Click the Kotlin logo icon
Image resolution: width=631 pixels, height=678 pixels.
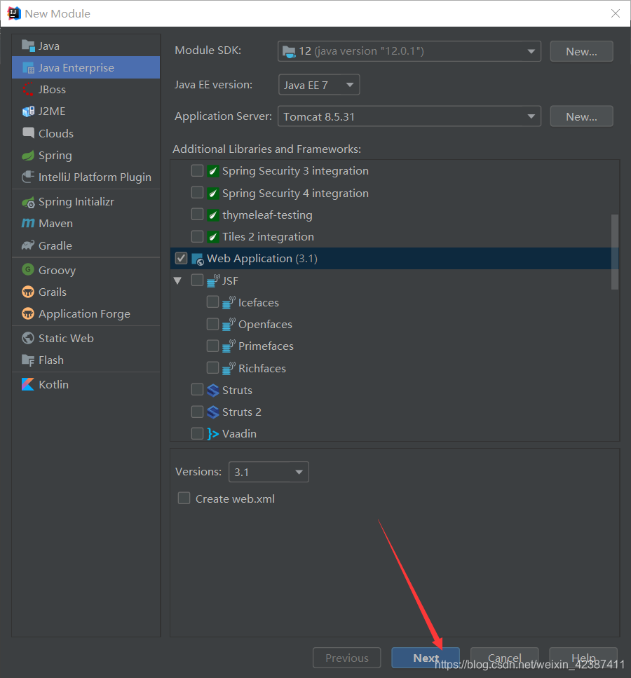[28, 384]
